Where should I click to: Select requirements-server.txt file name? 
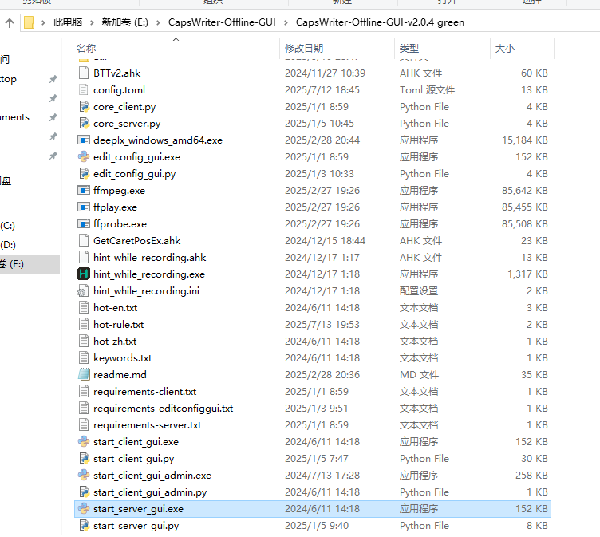147,425
